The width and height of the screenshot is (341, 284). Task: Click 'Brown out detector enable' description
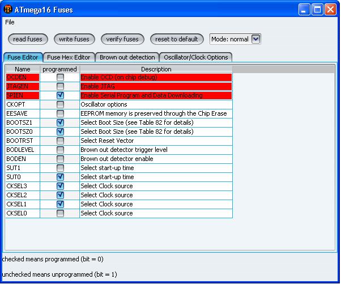(156, 159)
